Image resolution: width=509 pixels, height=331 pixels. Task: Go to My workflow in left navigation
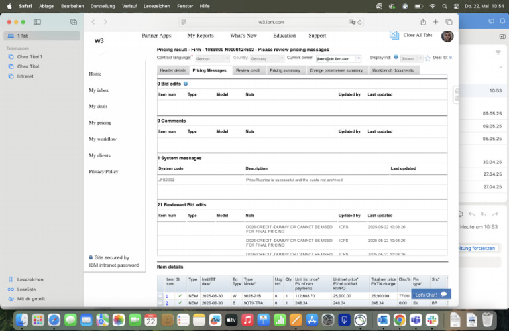[x=103, y=139]
